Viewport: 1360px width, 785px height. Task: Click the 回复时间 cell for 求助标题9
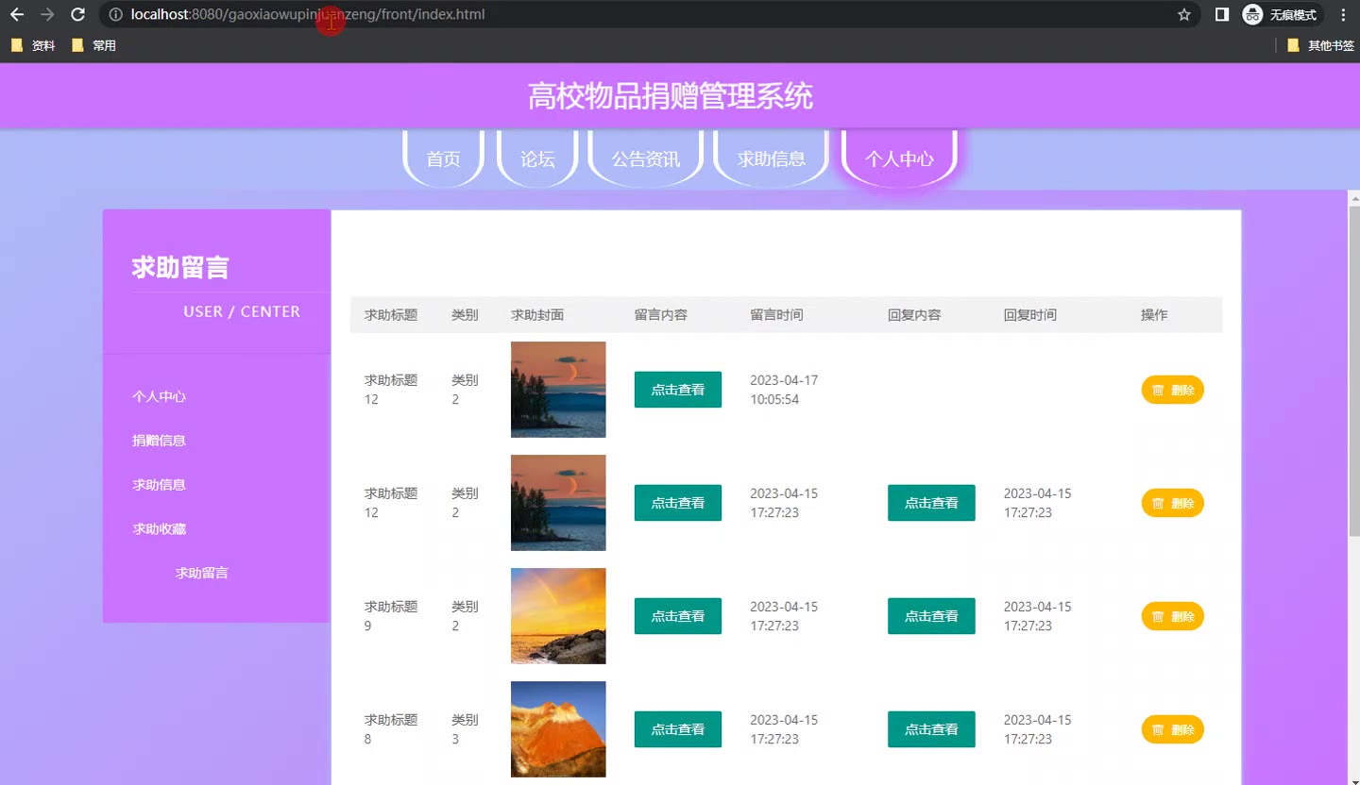pyautogui.click(x=1038, y=616)
